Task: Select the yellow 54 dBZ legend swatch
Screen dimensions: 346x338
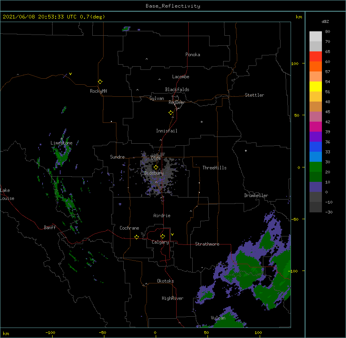Action: [315, 86]
